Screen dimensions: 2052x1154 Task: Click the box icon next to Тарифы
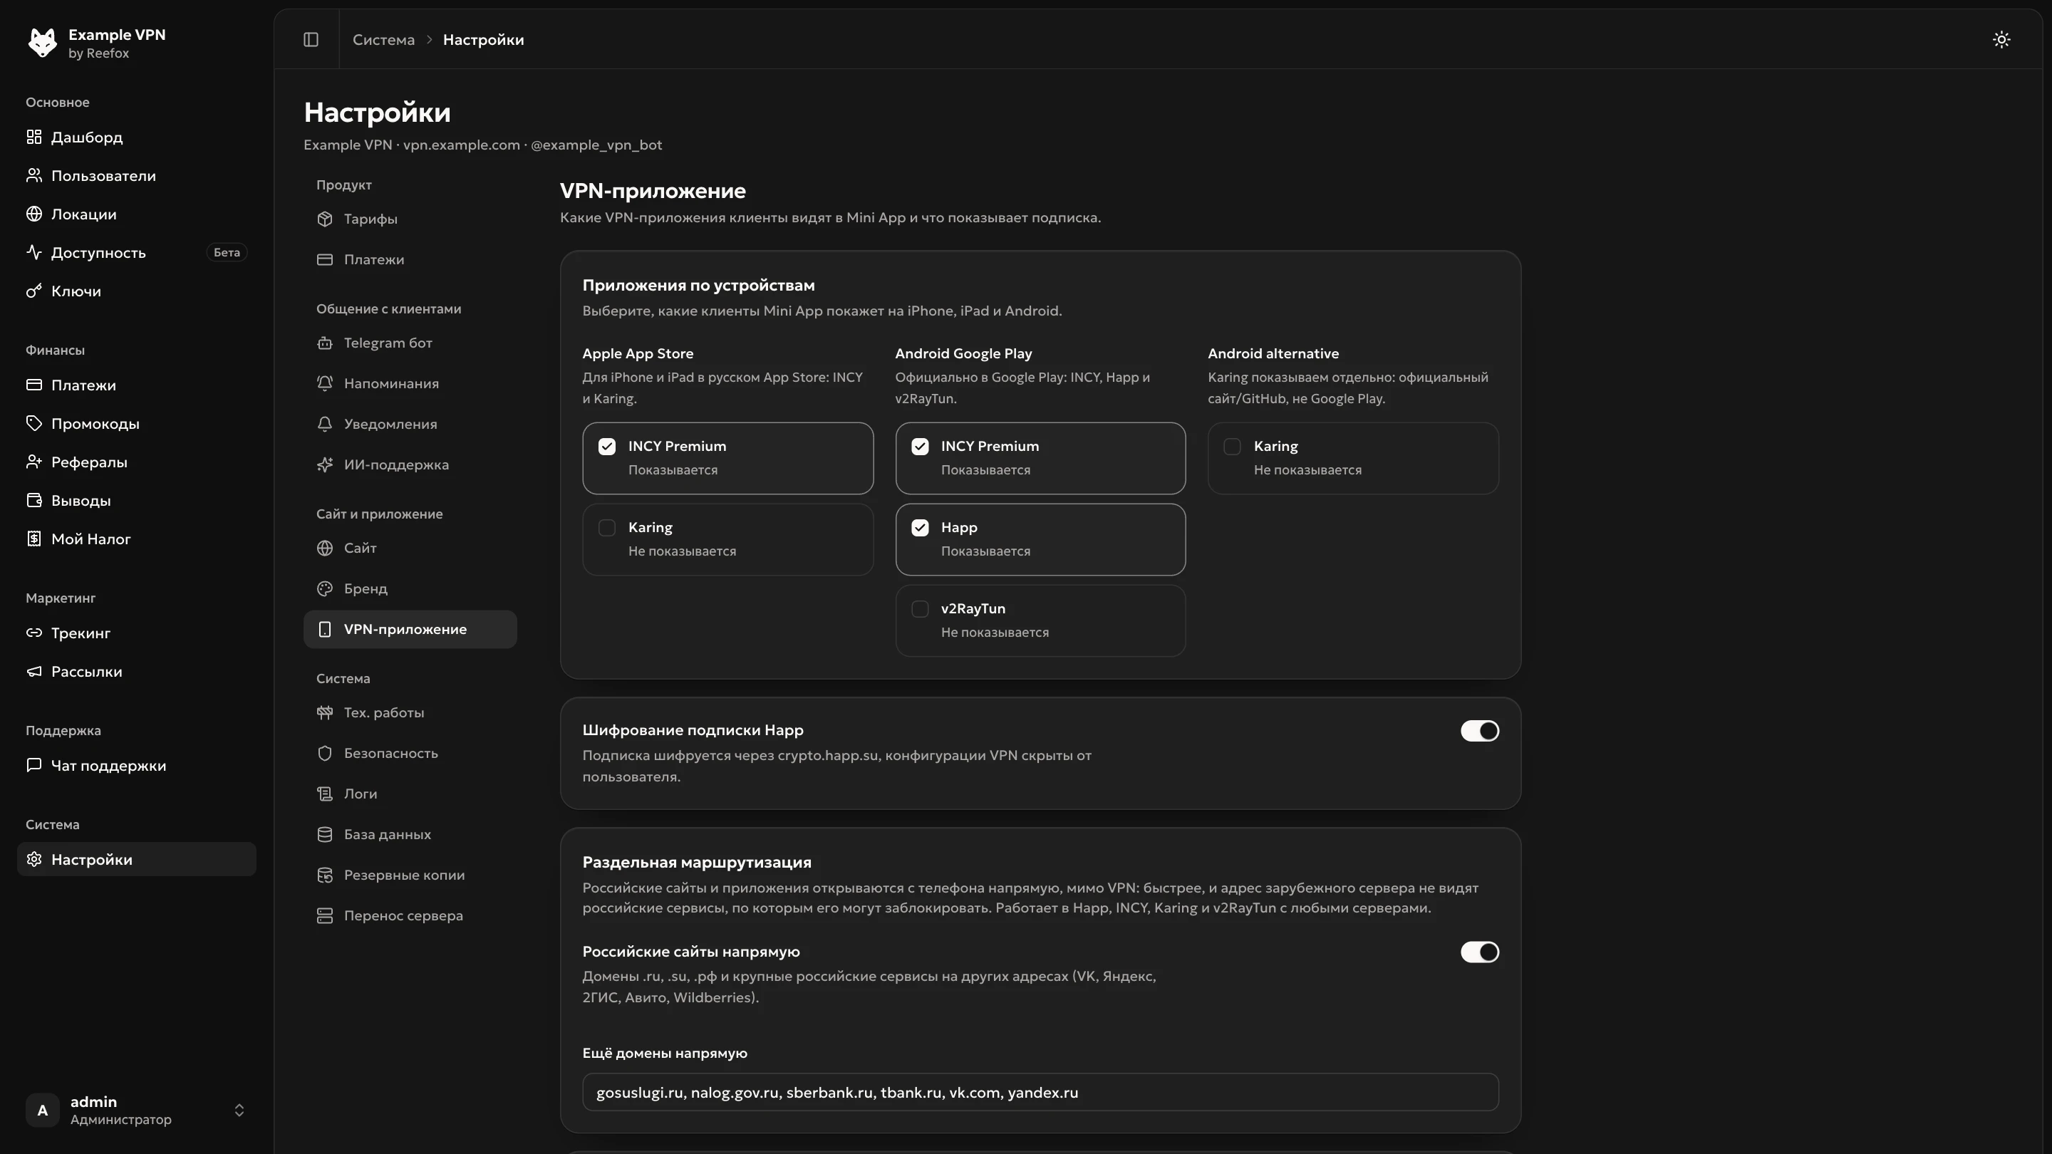coord(324,219)
